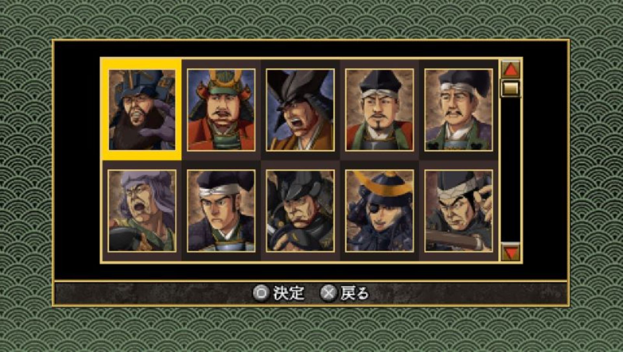The height and width of the screenshot is (352, 623).
Task: Click the red down arrow scroll button
Action: coord(511,252)
